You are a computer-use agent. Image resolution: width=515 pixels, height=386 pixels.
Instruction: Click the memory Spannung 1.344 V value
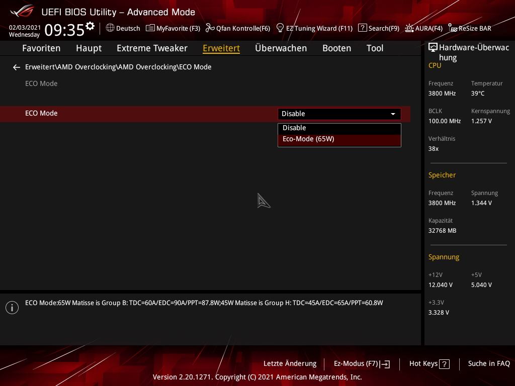[481, 203]
